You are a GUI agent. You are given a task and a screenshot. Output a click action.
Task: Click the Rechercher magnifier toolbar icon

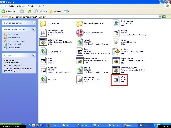[x=36, y=11]
